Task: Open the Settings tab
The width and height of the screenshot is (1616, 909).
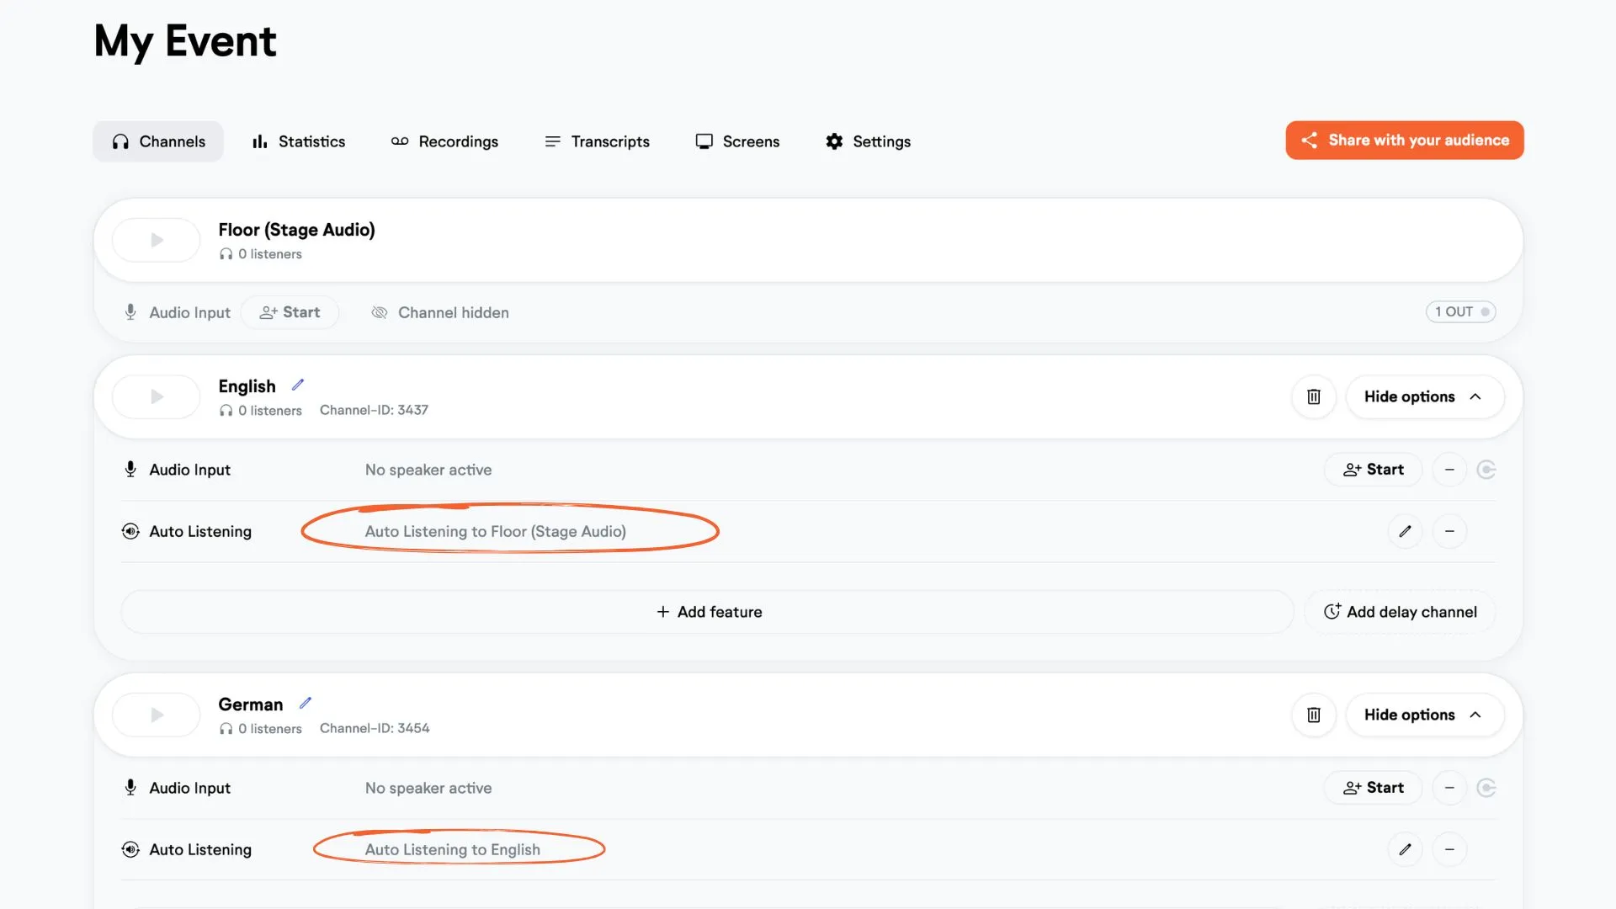Action: point(869,141)
